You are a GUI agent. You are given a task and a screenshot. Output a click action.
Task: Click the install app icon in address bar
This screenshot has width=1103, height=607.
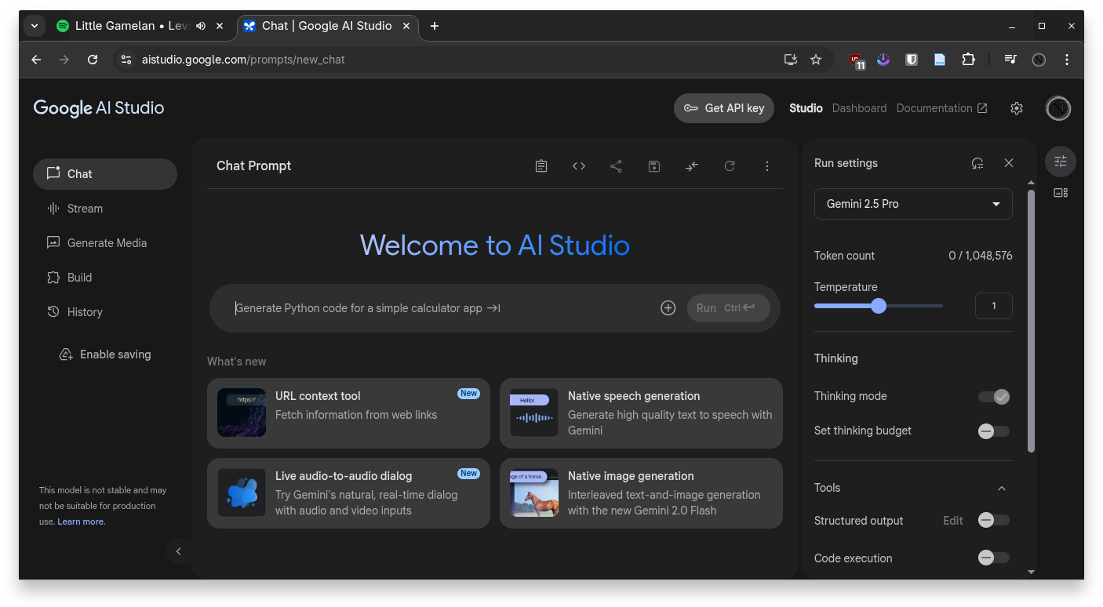pyautogui.click(x=791, y=60)
